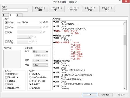Select the line 「ずっと留守にしててゴメンなさいなのにゃ」

click(x=88, y=75)
